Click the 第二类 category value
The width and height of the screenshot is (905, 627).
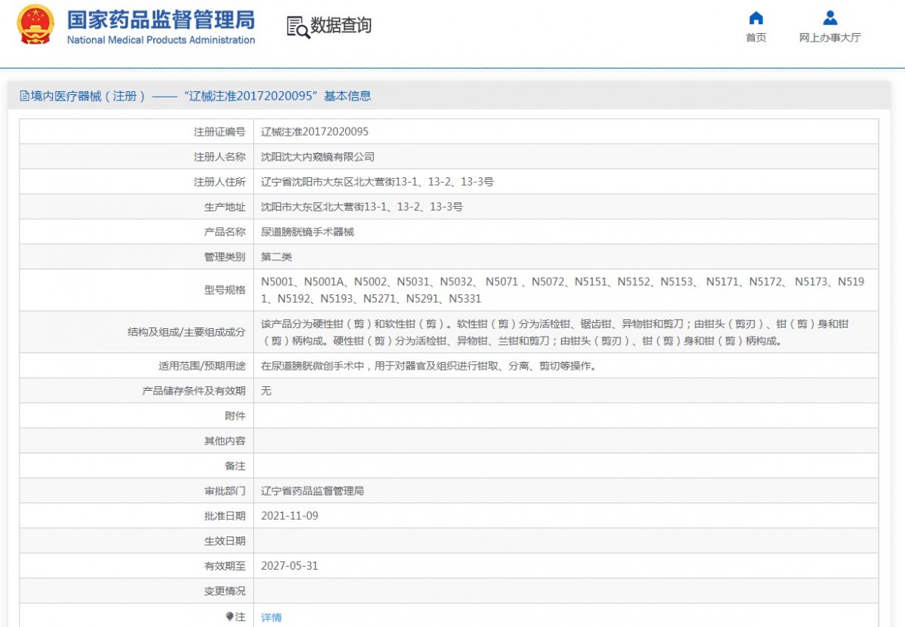pyautogui.click(x=276, y=257)
